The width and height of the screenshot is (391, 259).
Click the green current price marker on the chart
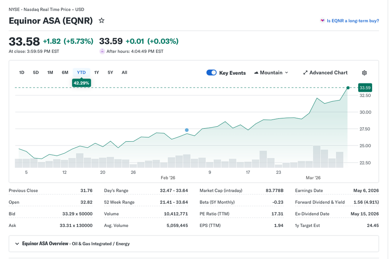click(348, 88)
